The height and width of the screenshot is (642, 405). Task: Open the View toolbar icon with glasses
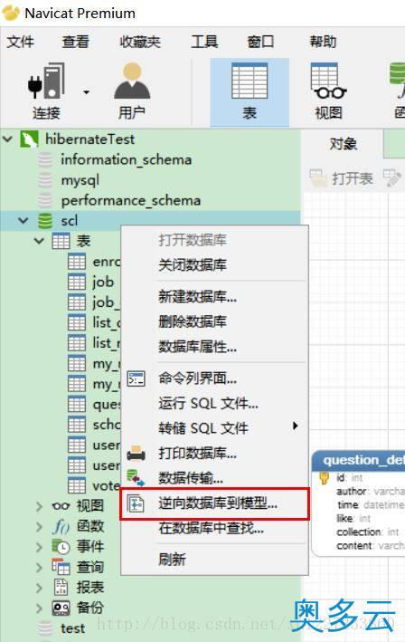[328, 81]
